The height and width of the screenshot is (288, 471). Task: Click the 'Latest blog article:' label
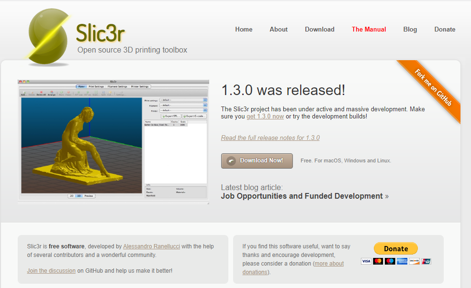252,188
